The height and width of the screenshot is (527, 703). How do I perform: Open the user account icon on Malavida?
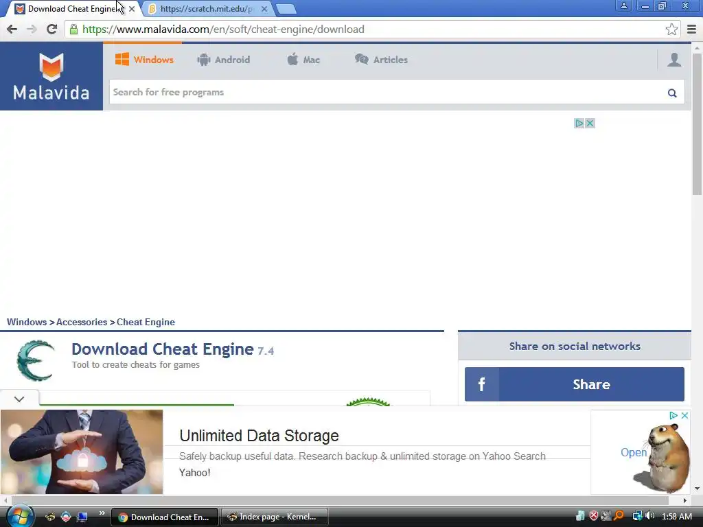point(674,60)
